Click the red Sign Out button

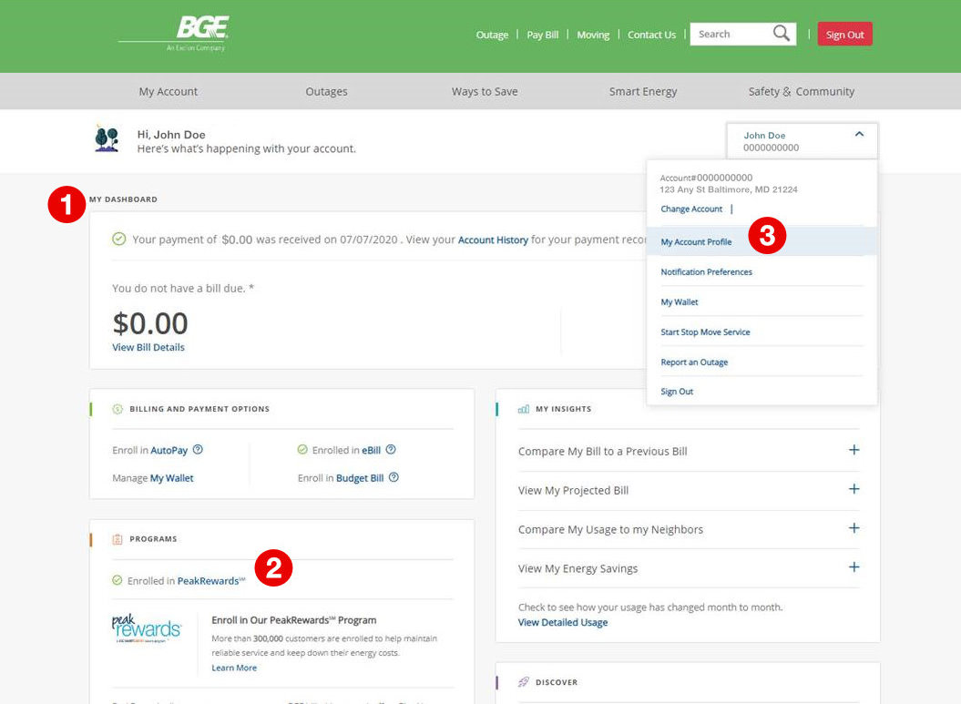[843, 34]
